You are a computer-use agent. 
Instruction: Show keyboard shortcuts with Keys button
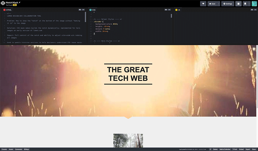(26, 149)
